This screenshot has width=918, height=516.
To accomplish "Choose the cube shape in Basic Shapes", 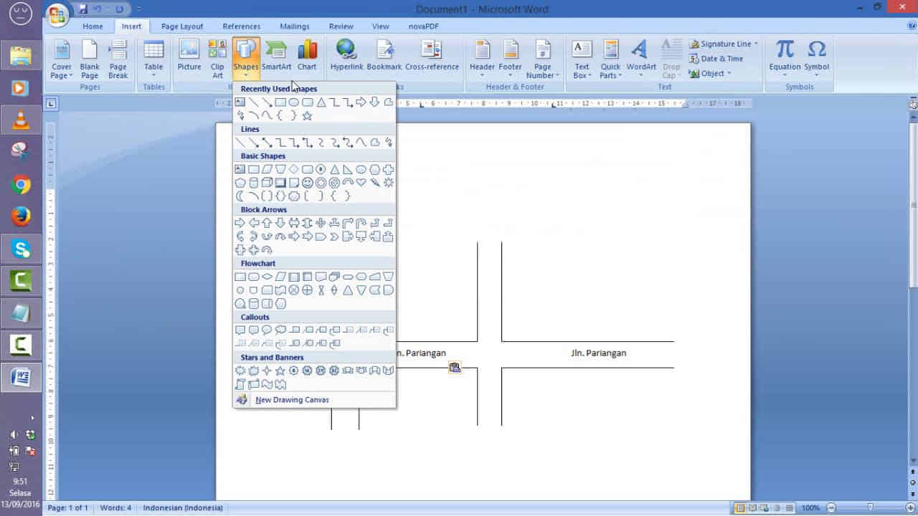I will click(267, 183).
